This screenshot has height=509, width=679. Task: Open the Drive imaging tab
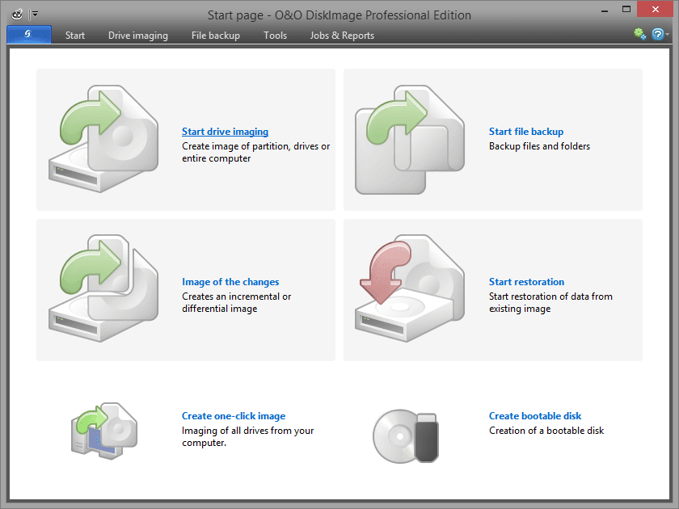[138, 36]
